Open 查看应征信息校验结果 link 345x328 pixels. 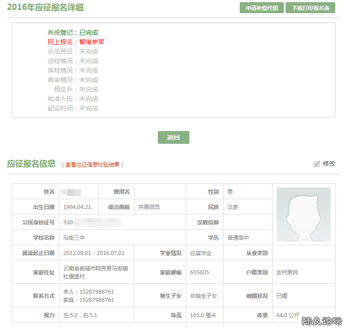92,164
